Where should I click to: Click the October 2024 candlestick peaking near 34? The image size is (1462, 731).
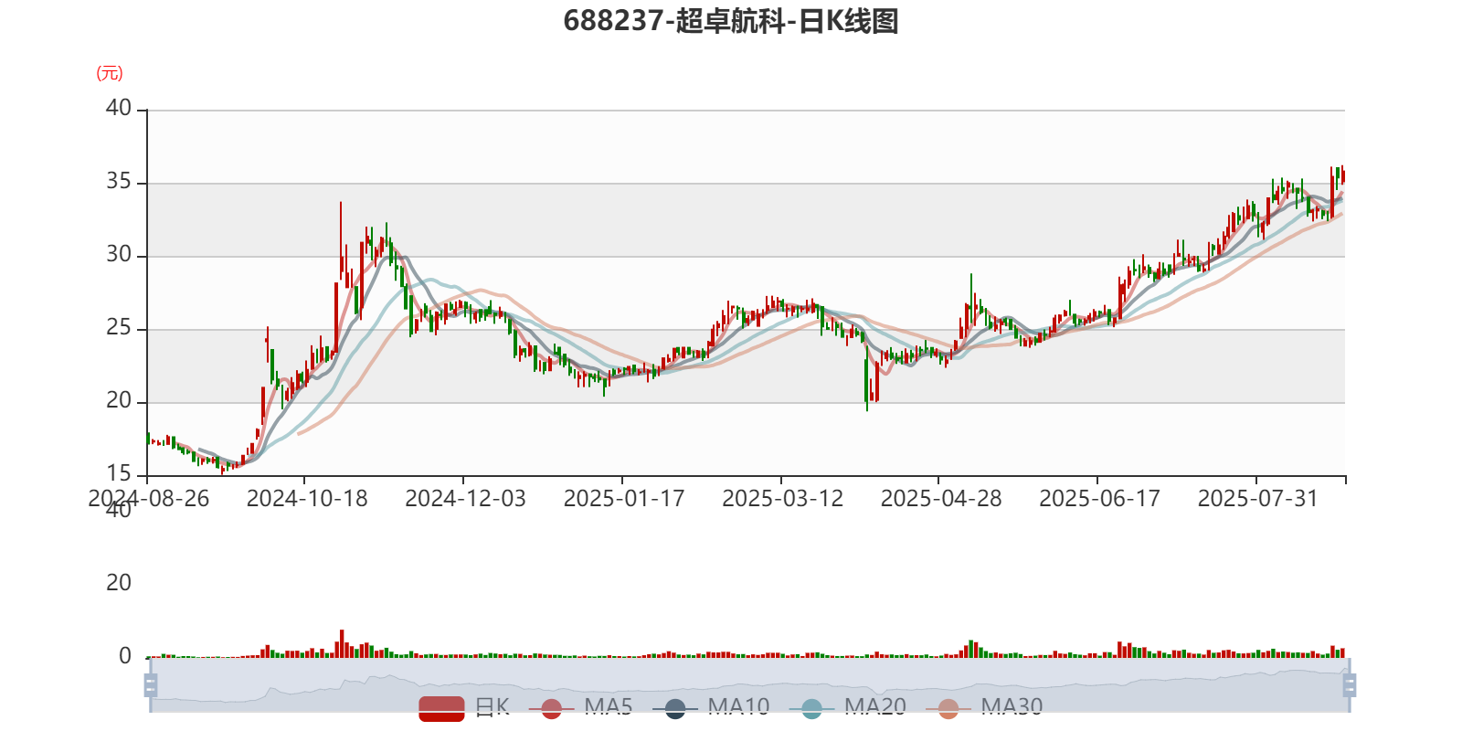pos(341,240)
